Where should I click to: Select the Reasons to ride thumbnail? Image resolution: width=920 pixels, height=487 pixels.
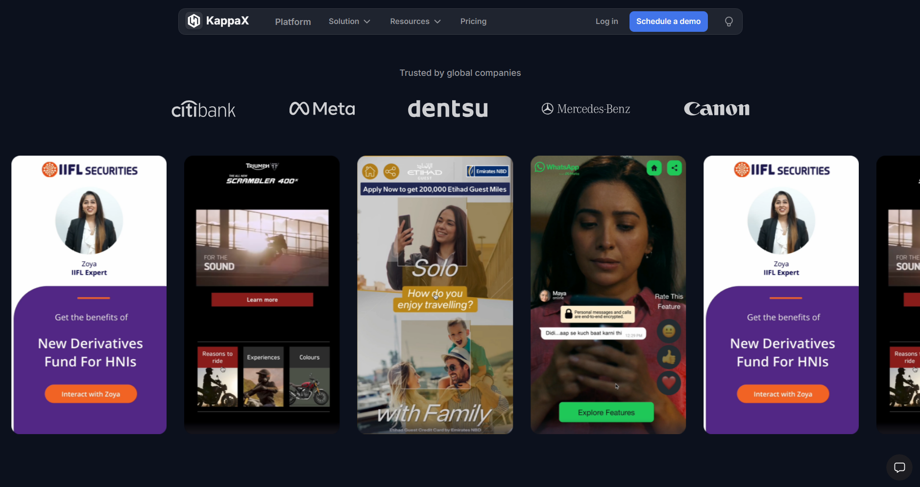click(x=218, y=377)
